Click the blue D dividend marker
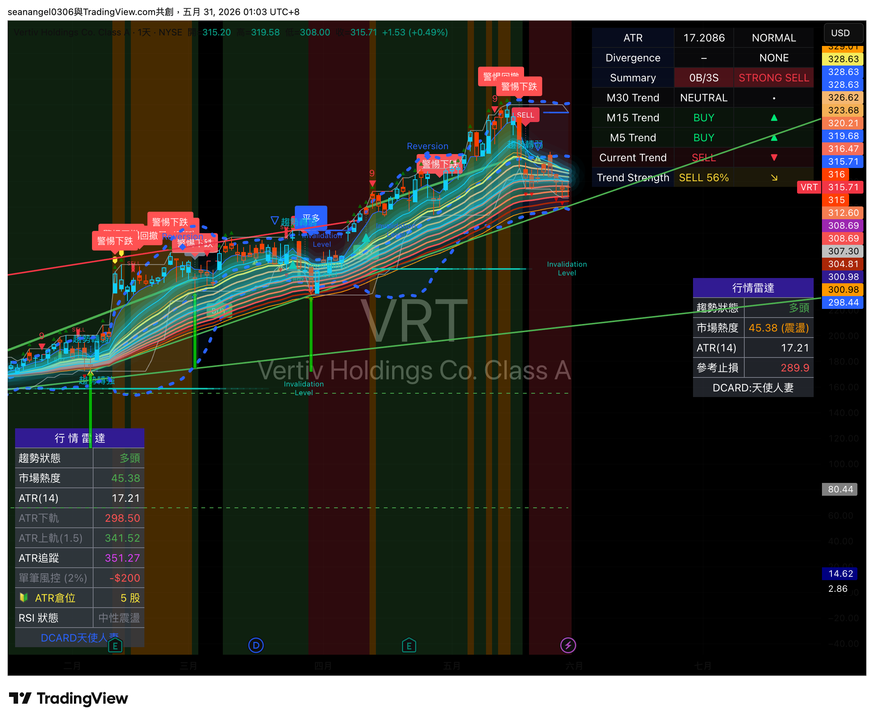The height and width of the screenshot is (721, 874). (x=256, y=645)
